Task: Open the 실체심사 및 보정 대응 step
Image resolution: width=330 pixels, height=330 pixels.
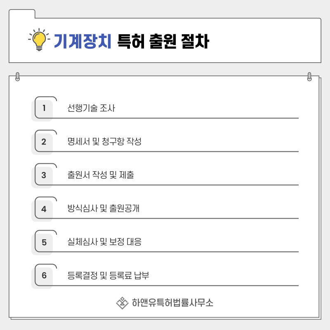Action: pyautogui.click(x=104, y=242)
